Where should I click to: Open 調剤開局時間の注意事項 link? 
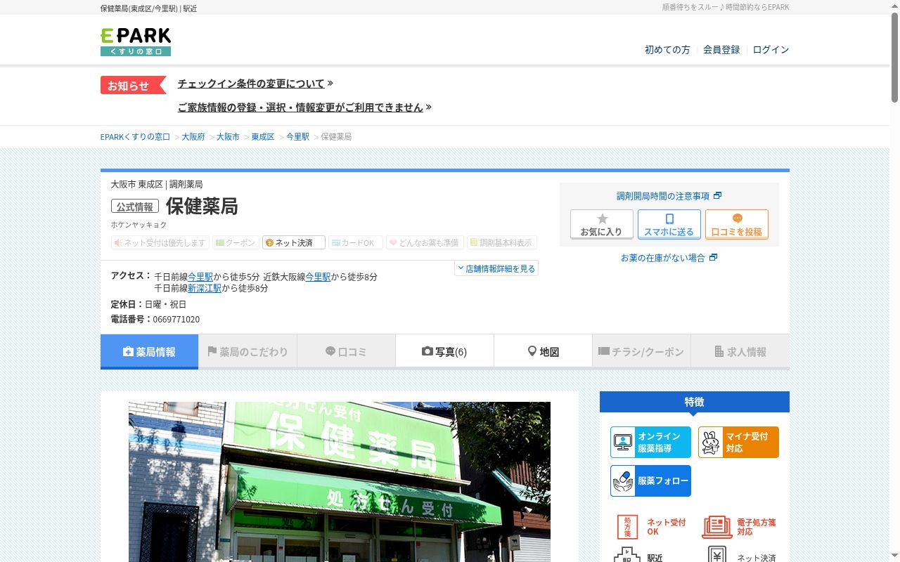(x=669, y=196)
